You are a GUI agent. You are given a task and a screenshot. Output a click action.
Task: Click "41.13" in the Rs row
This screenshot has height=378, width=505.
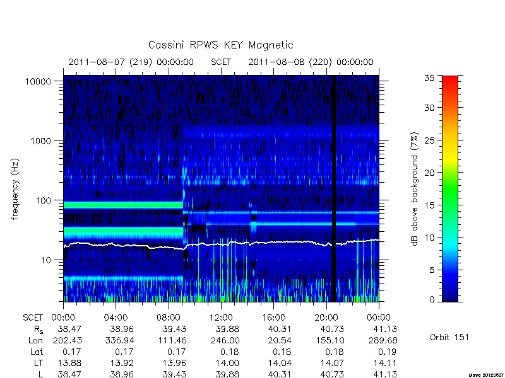(385, 329)
